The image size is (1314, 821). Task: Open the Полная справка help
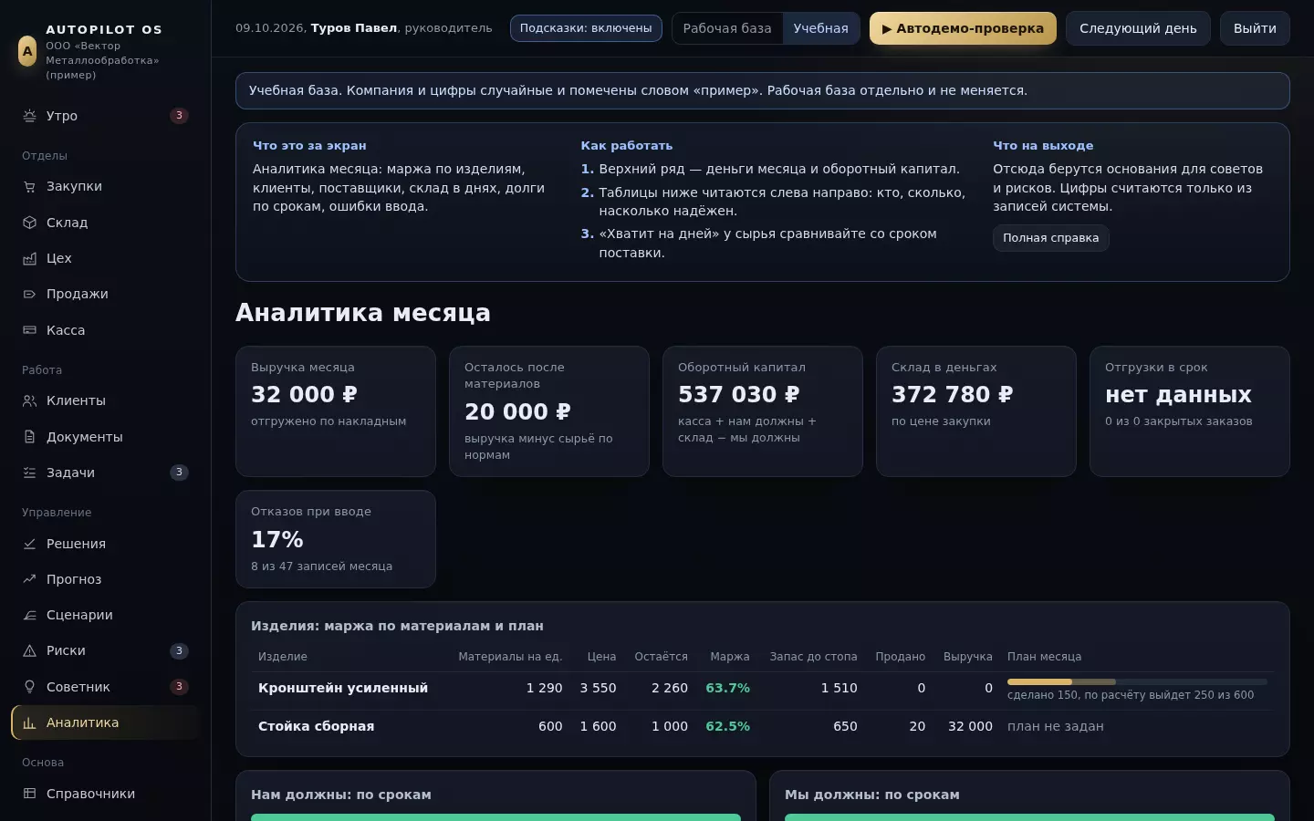tap(1050, 238)
